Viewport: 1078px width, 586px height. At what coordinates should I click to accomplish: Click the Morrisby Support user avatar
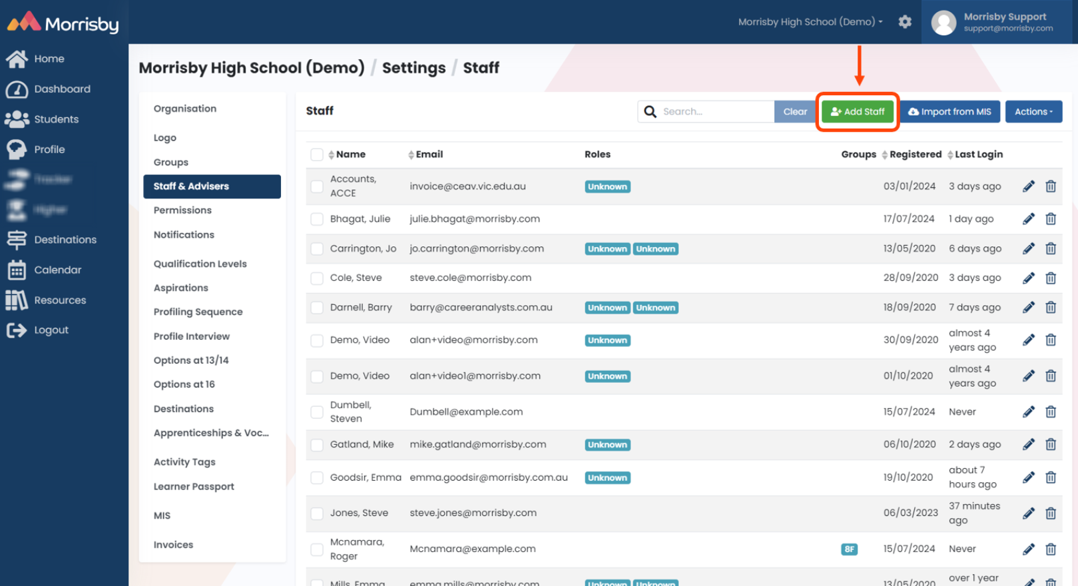[x=943, y=23]
